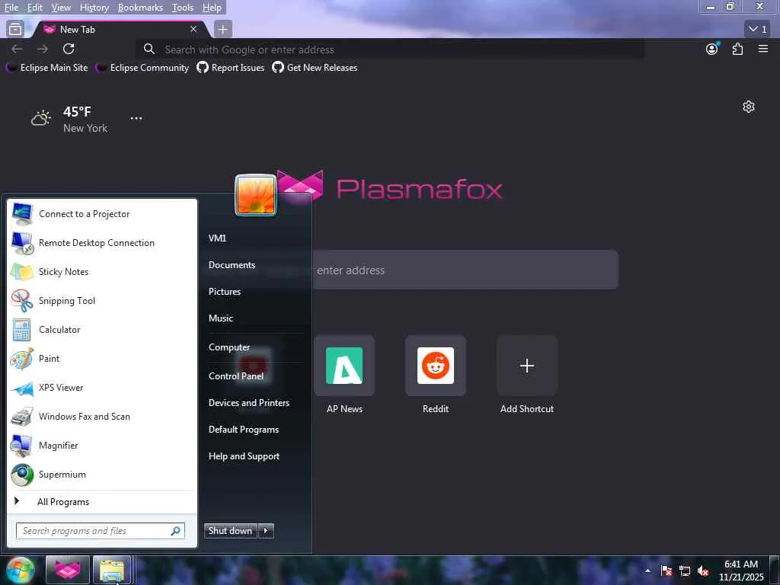This screenshot has height=585, width=780.
Task: Open Plasmafox from the taskbar
Action: coord(68,570)
